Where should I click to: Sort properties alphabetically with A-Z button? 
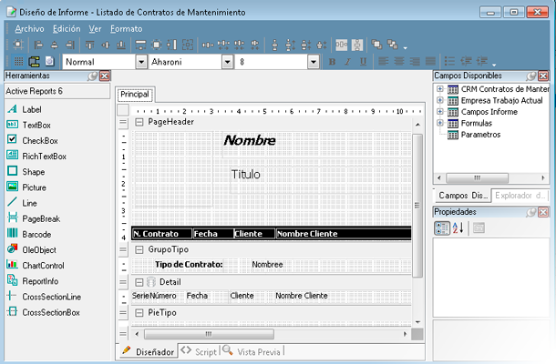point(458,227)
